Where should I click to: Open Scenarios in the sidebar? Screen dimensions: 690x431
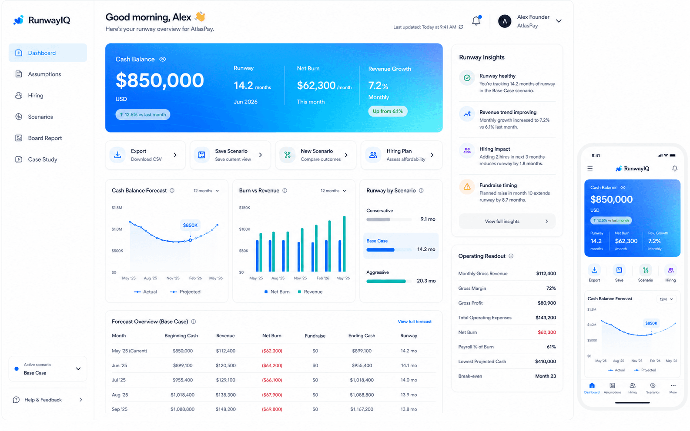[x=48, y=116]
